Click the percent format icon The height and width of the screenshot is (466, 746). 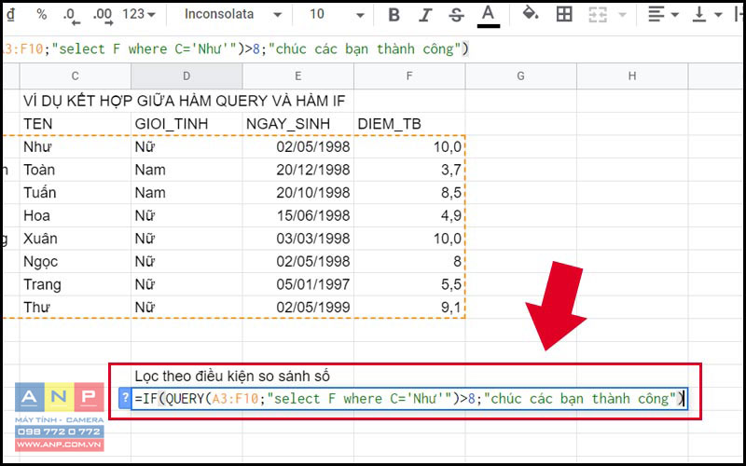[42, 15]
